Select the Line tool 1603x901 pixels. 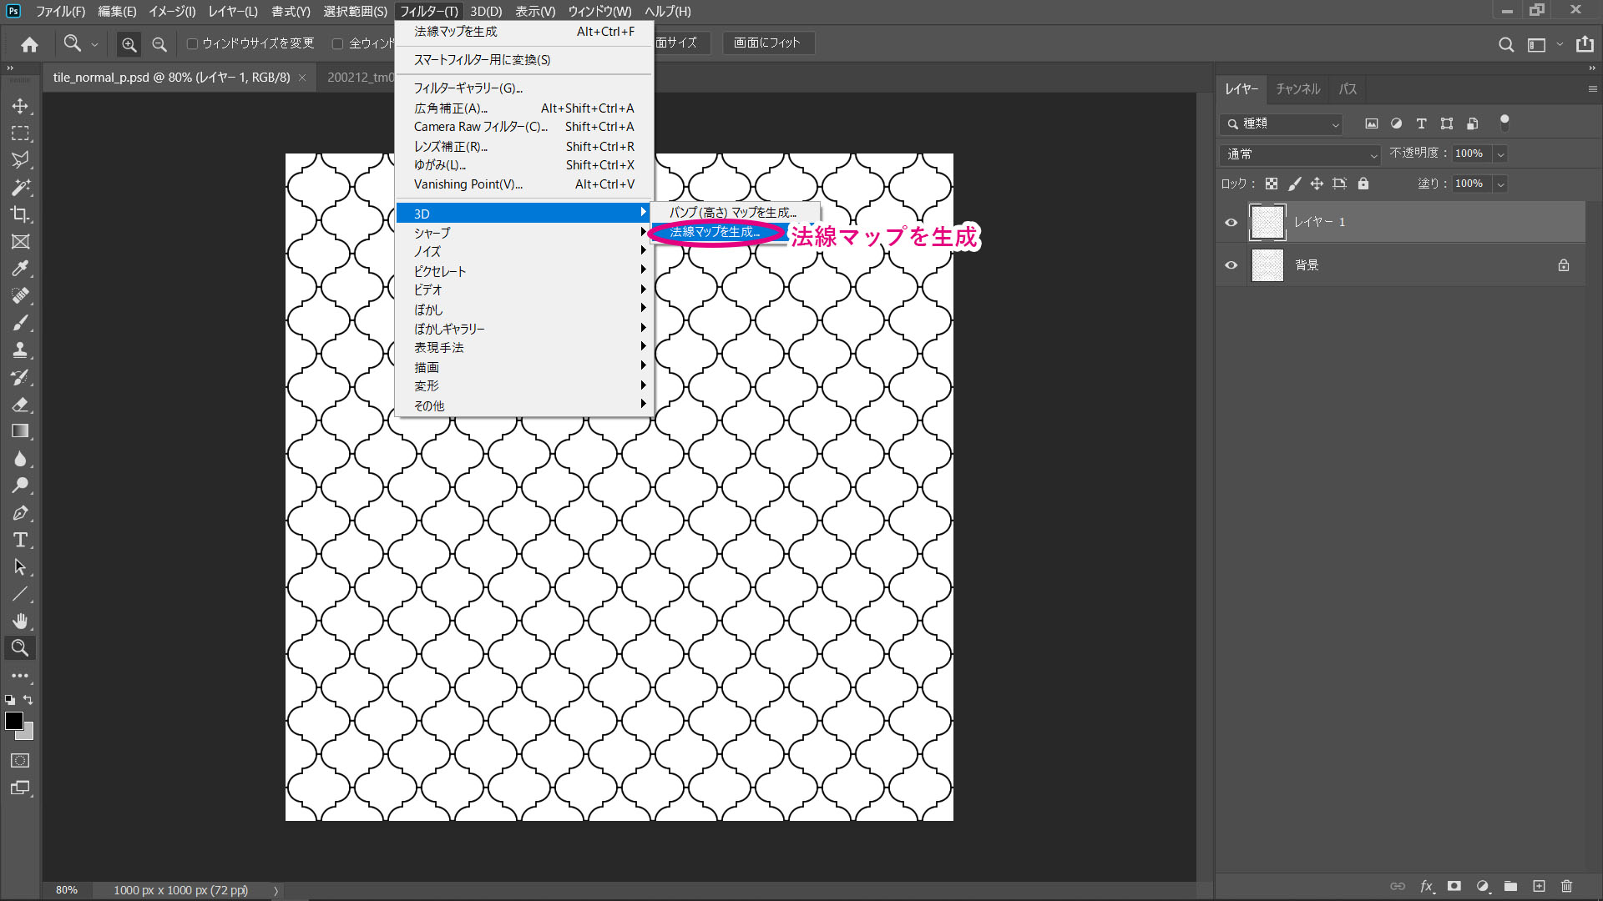pyautogui.click(x=20, y=594)
